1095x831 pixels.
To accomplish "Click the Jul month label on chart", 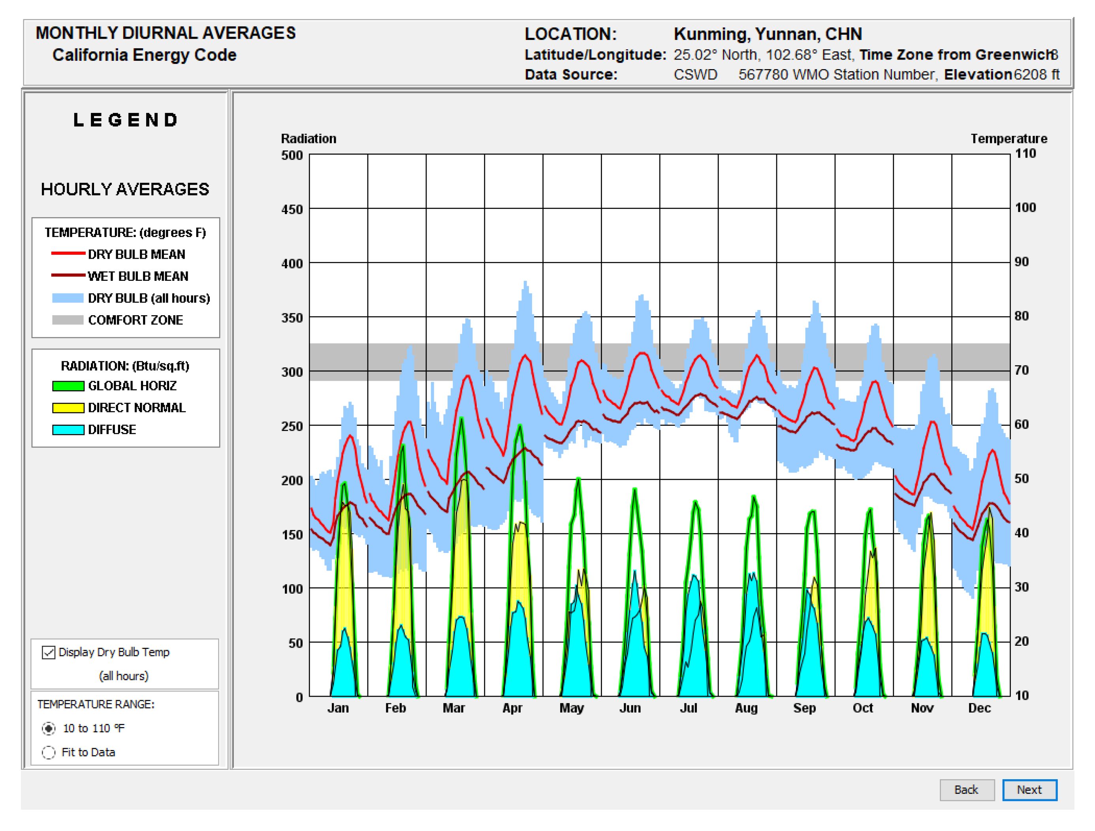I will tap(688, 708).
